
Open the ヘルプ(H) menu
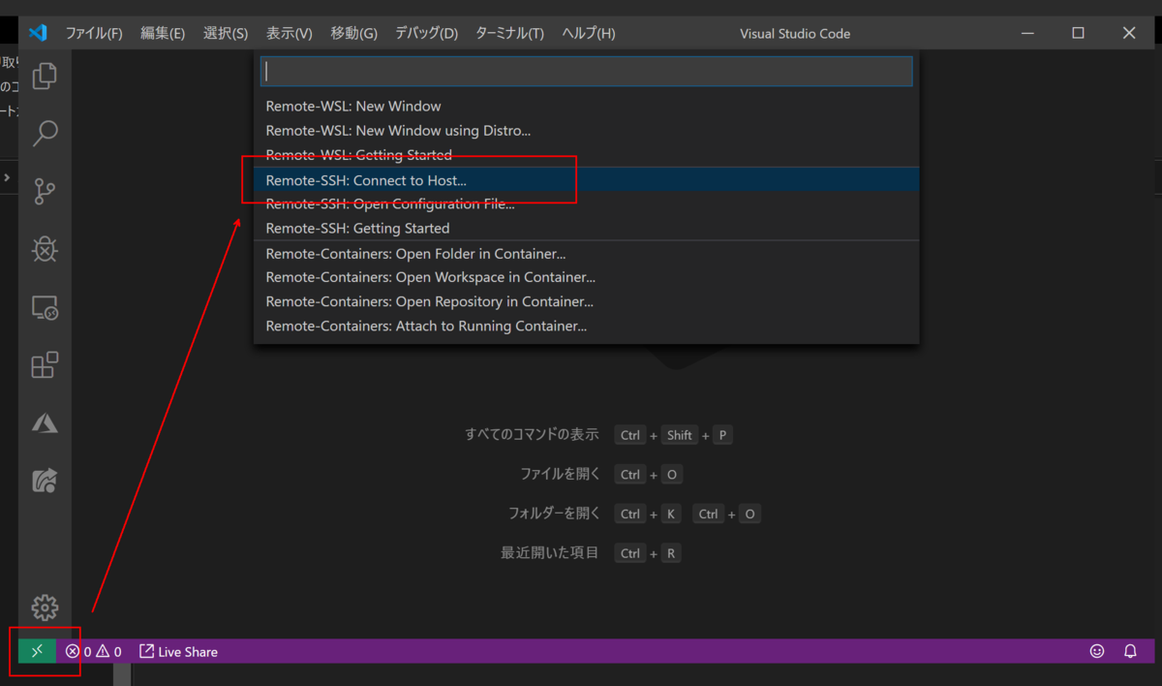(589, 33)
